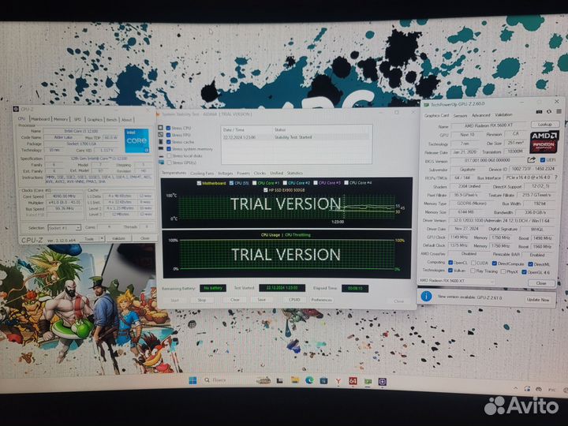The width and height of the screenshot is (568, 426).
Task: Open Statistics tab in AIDA64
Action: tap(295, 173)
